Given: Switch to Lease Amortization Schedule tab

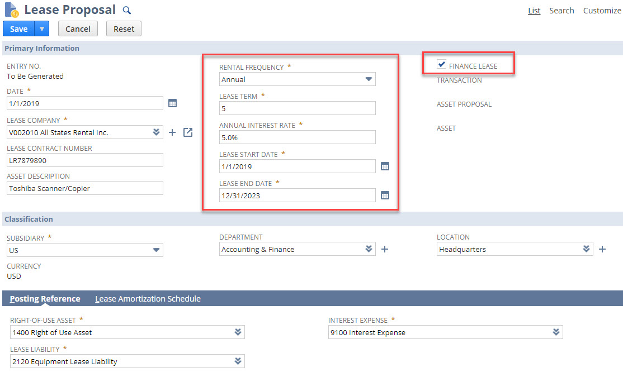Looking at the screenshot, I should click(148, 299).
